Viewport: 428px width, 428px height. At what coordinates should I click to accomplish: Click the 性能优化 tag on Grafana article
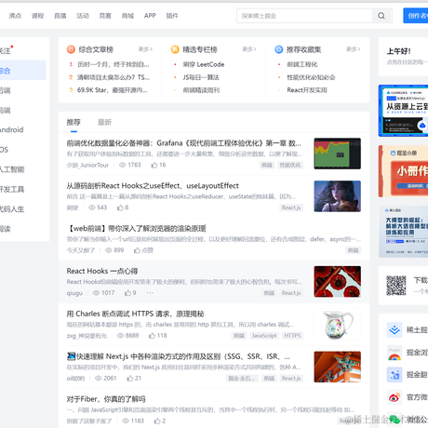point(290,165)
